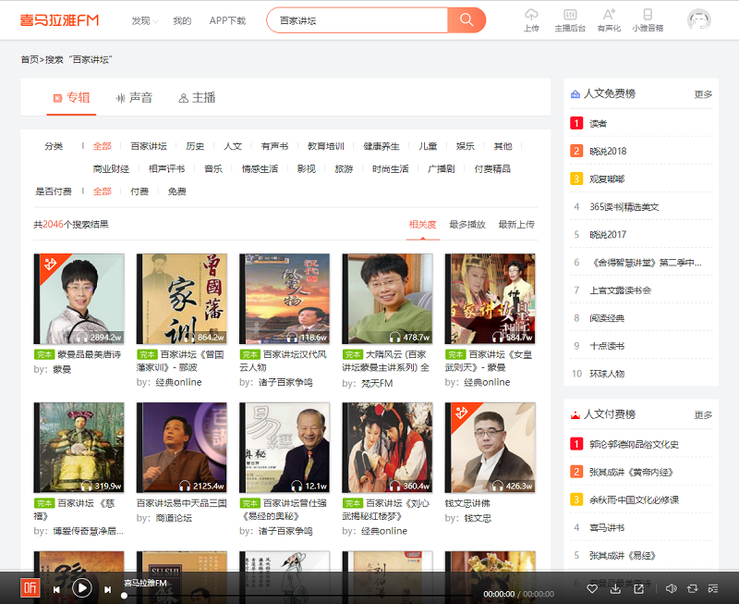Image resolution: width=739 pixels, height=604 pixels.
Task: Open 刘心武揭秘红楼梦 album cover
Action: click(x=387, y=448)
